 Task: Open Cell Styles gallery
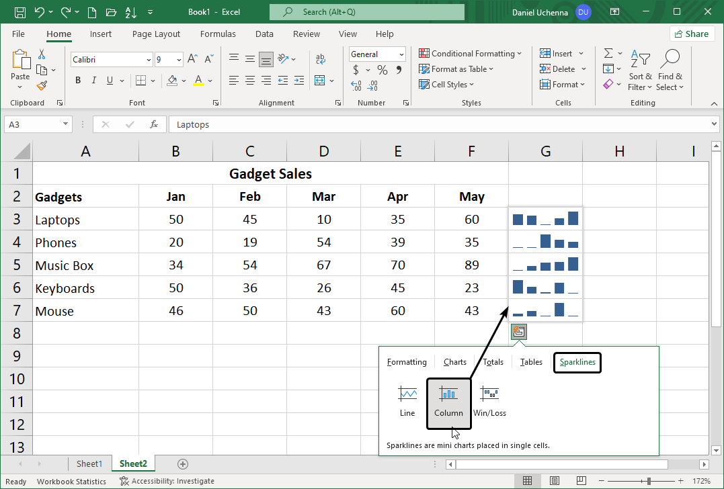click(x=446, y=84)
